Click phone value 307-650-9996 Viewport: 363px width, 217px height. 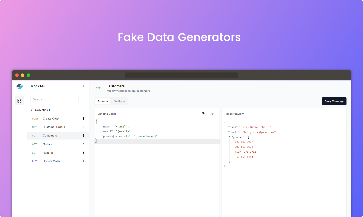244,147
